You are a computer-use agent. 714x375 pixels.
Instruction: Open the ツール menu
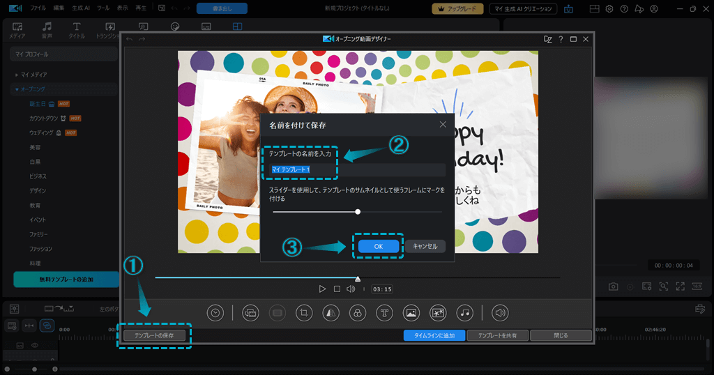tap(103, 8)
